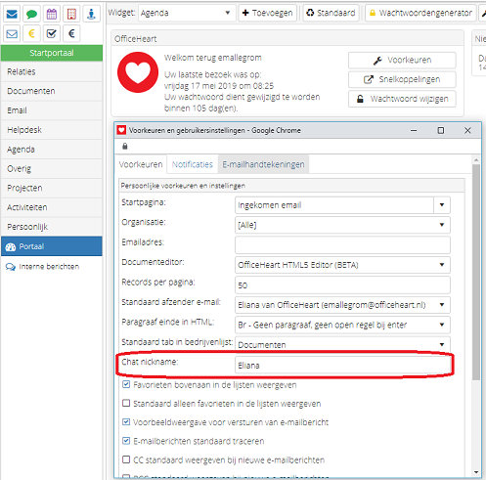Open the Startpagina dropdown arrow
486x480 pixels.
click(x=442, y=205)
